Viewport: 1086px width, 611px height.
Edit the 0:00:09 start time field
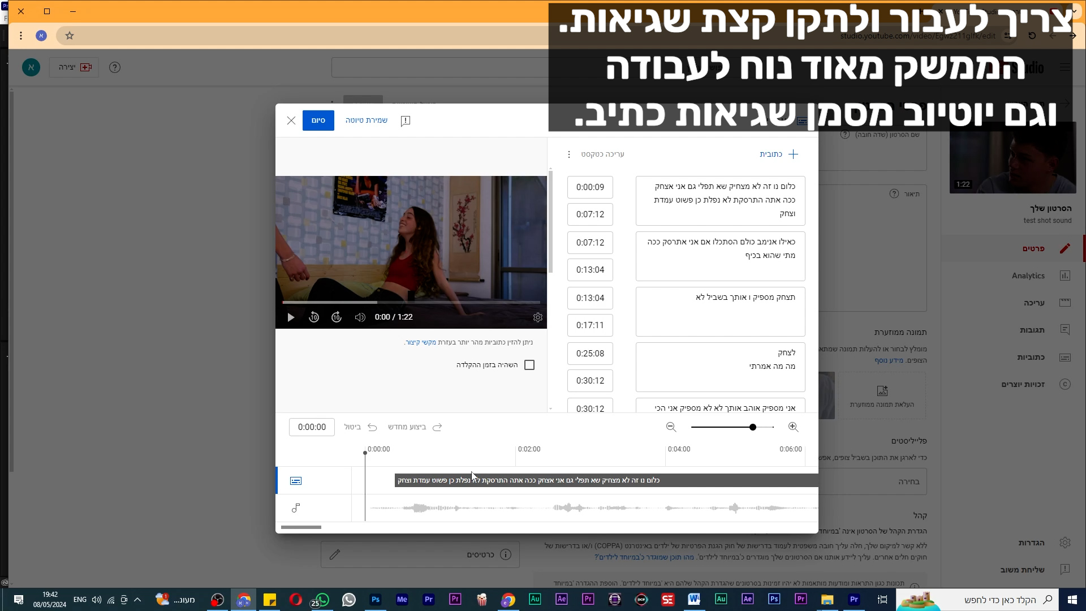pos(590,187)
